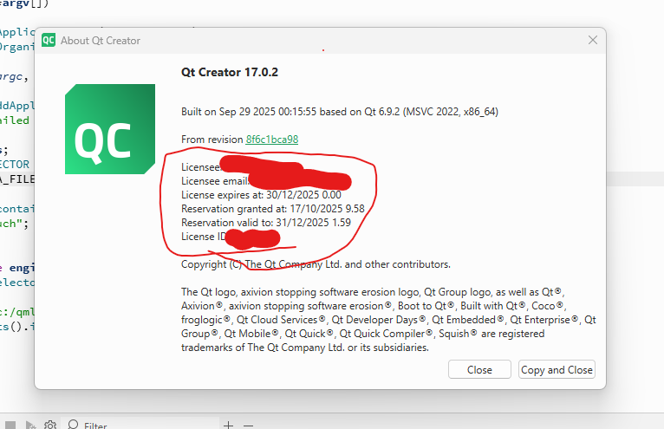The width and height of the screenshot is (664, 429).
Task: Focus the Filter input field
Action: (x=130, y=426)
